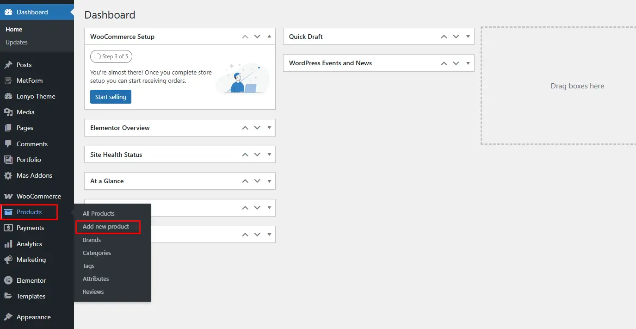
Task: Click the Analytics bar chart icon
Action: [x=8, y=244]
